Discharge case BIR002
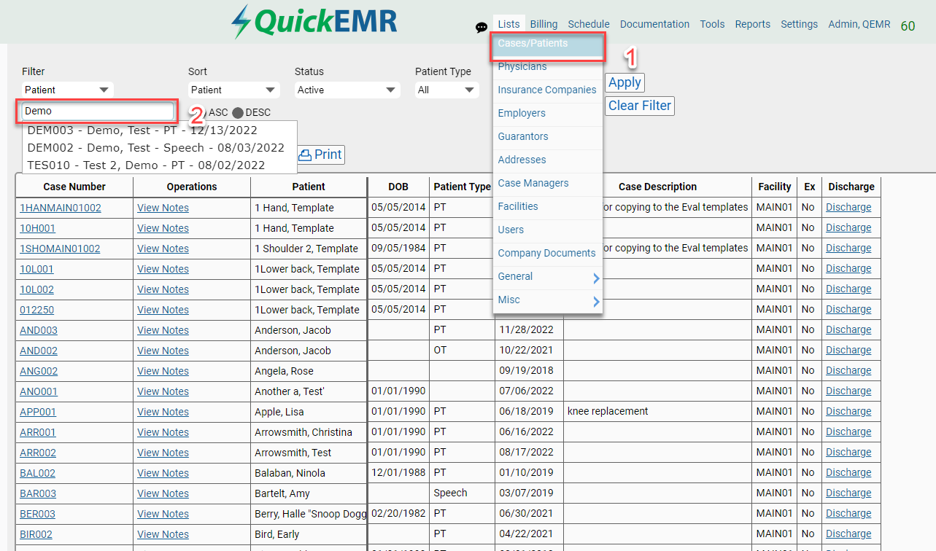The height and width of the screenshot is (551, 936). (x=848, y=534)
